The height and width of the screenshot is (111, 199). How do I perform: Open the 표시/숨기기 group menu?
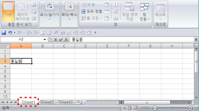[x=50, y=12]
